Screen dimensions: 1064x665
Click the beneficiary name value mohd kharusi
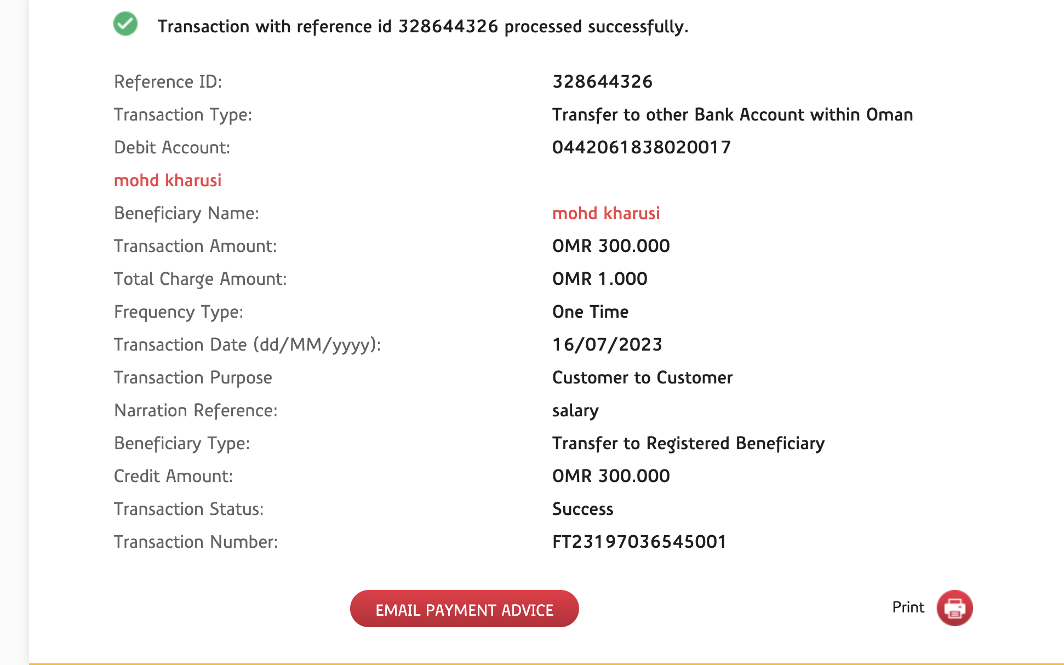coord(606,213)
